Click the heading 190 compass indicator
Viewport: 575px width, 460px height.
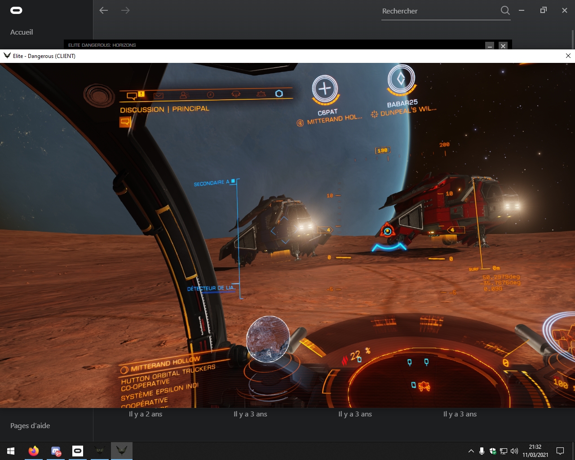[382, 150]
